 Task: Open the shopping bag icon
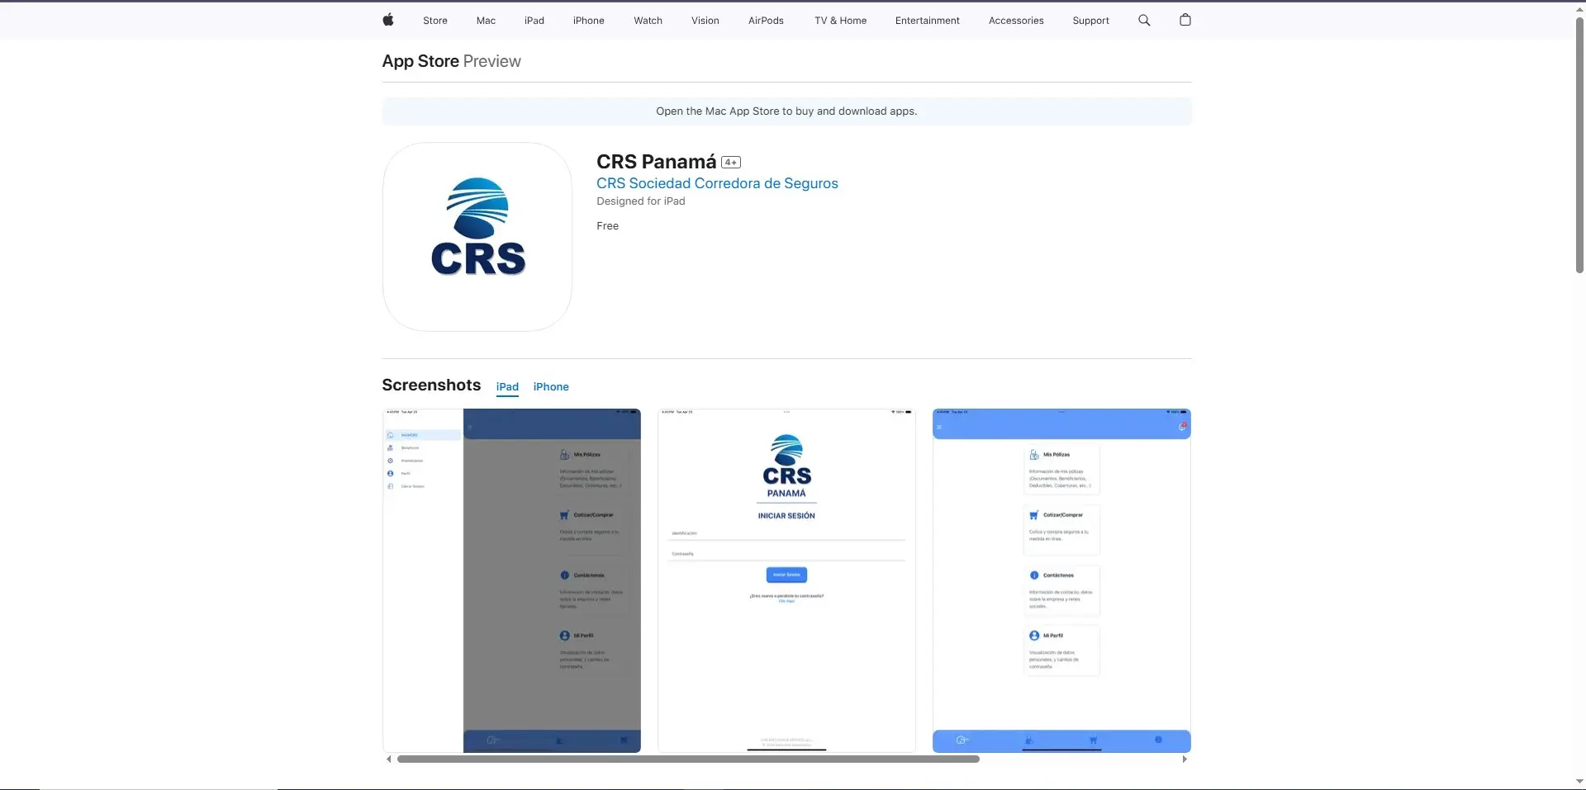click(1185, 20)
